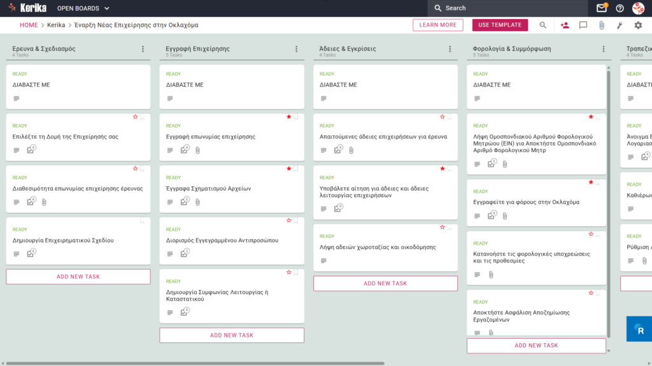Toggle star on Εγγραφή επωνυμίας επιχείρησης card
The height and width of the screenshot is (366, 652).
point(288,117)
